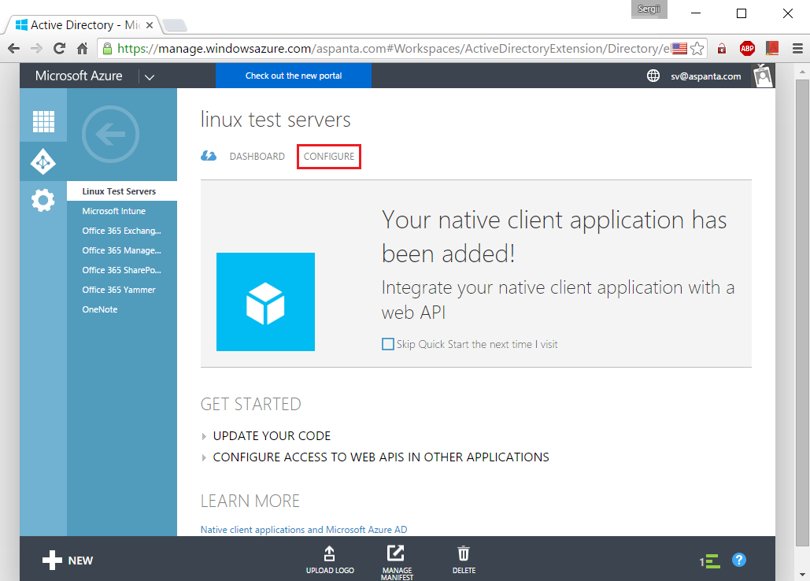Open Native client applications and Microsoft Azure AD link
Image resolution: width=810 pixels, height=581 pixels.
pos(304,529)
